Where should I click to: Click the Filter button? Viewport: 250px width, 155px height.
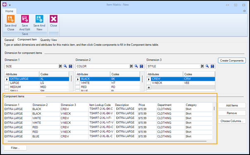pos(15,148)
